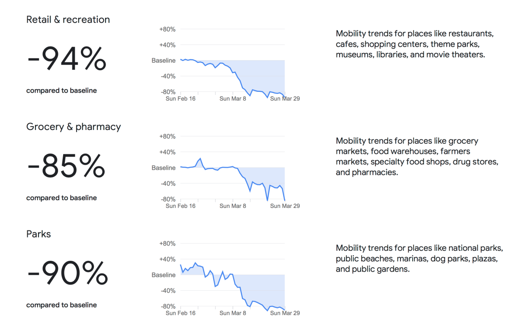Screen dimensions: 519x324
Task: Click the +40% label on parks chart
Action: click(167, 259)
